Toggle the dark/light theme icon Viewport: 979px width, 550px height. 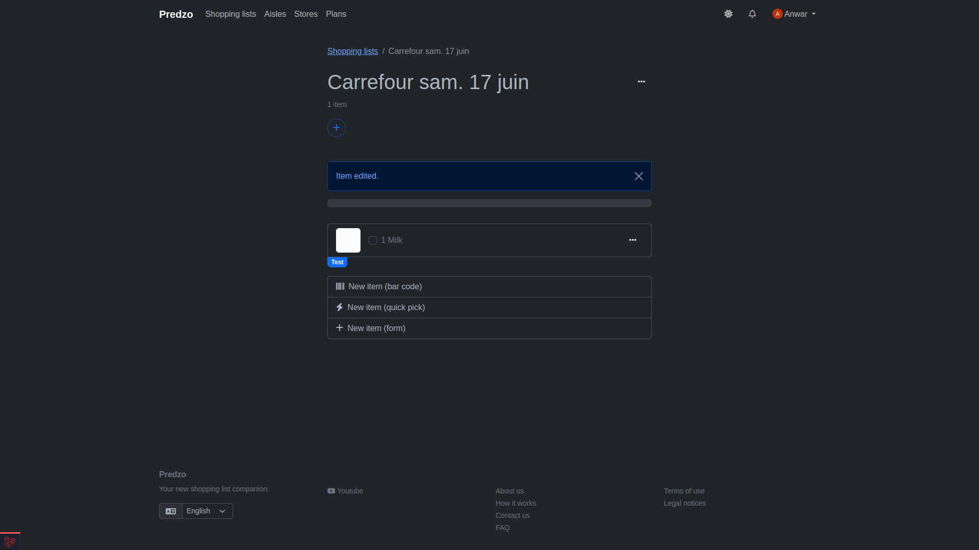coord(728,14)
